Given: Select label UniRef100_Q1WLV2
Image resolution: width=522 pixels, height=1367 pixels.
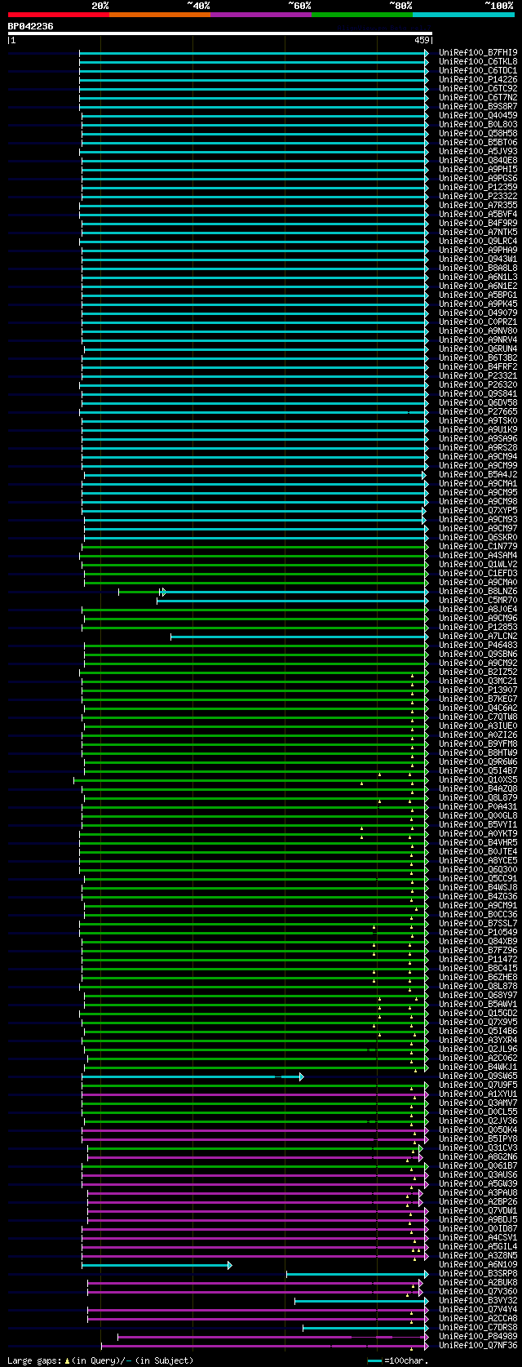Looking at the screenshot, I should (478, 564).
